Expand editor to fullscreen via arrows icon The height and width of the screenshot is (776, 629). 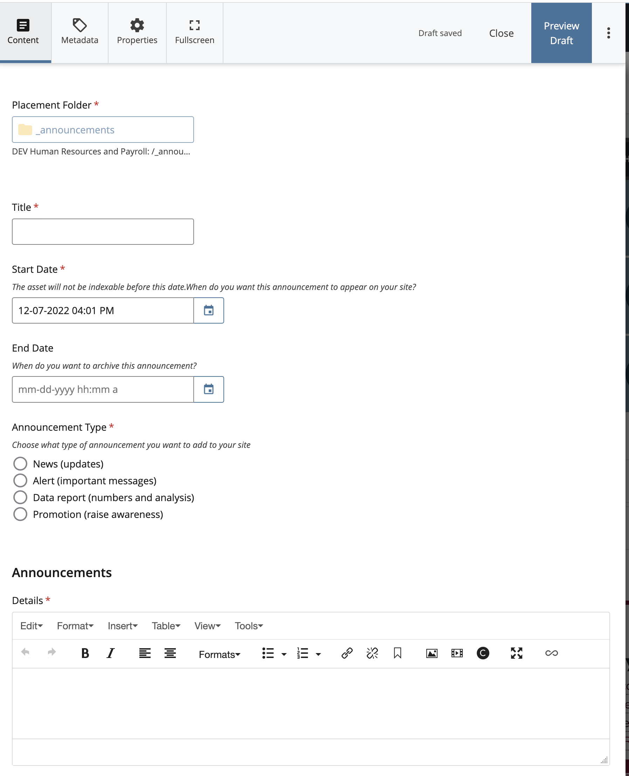click(517, 653)
